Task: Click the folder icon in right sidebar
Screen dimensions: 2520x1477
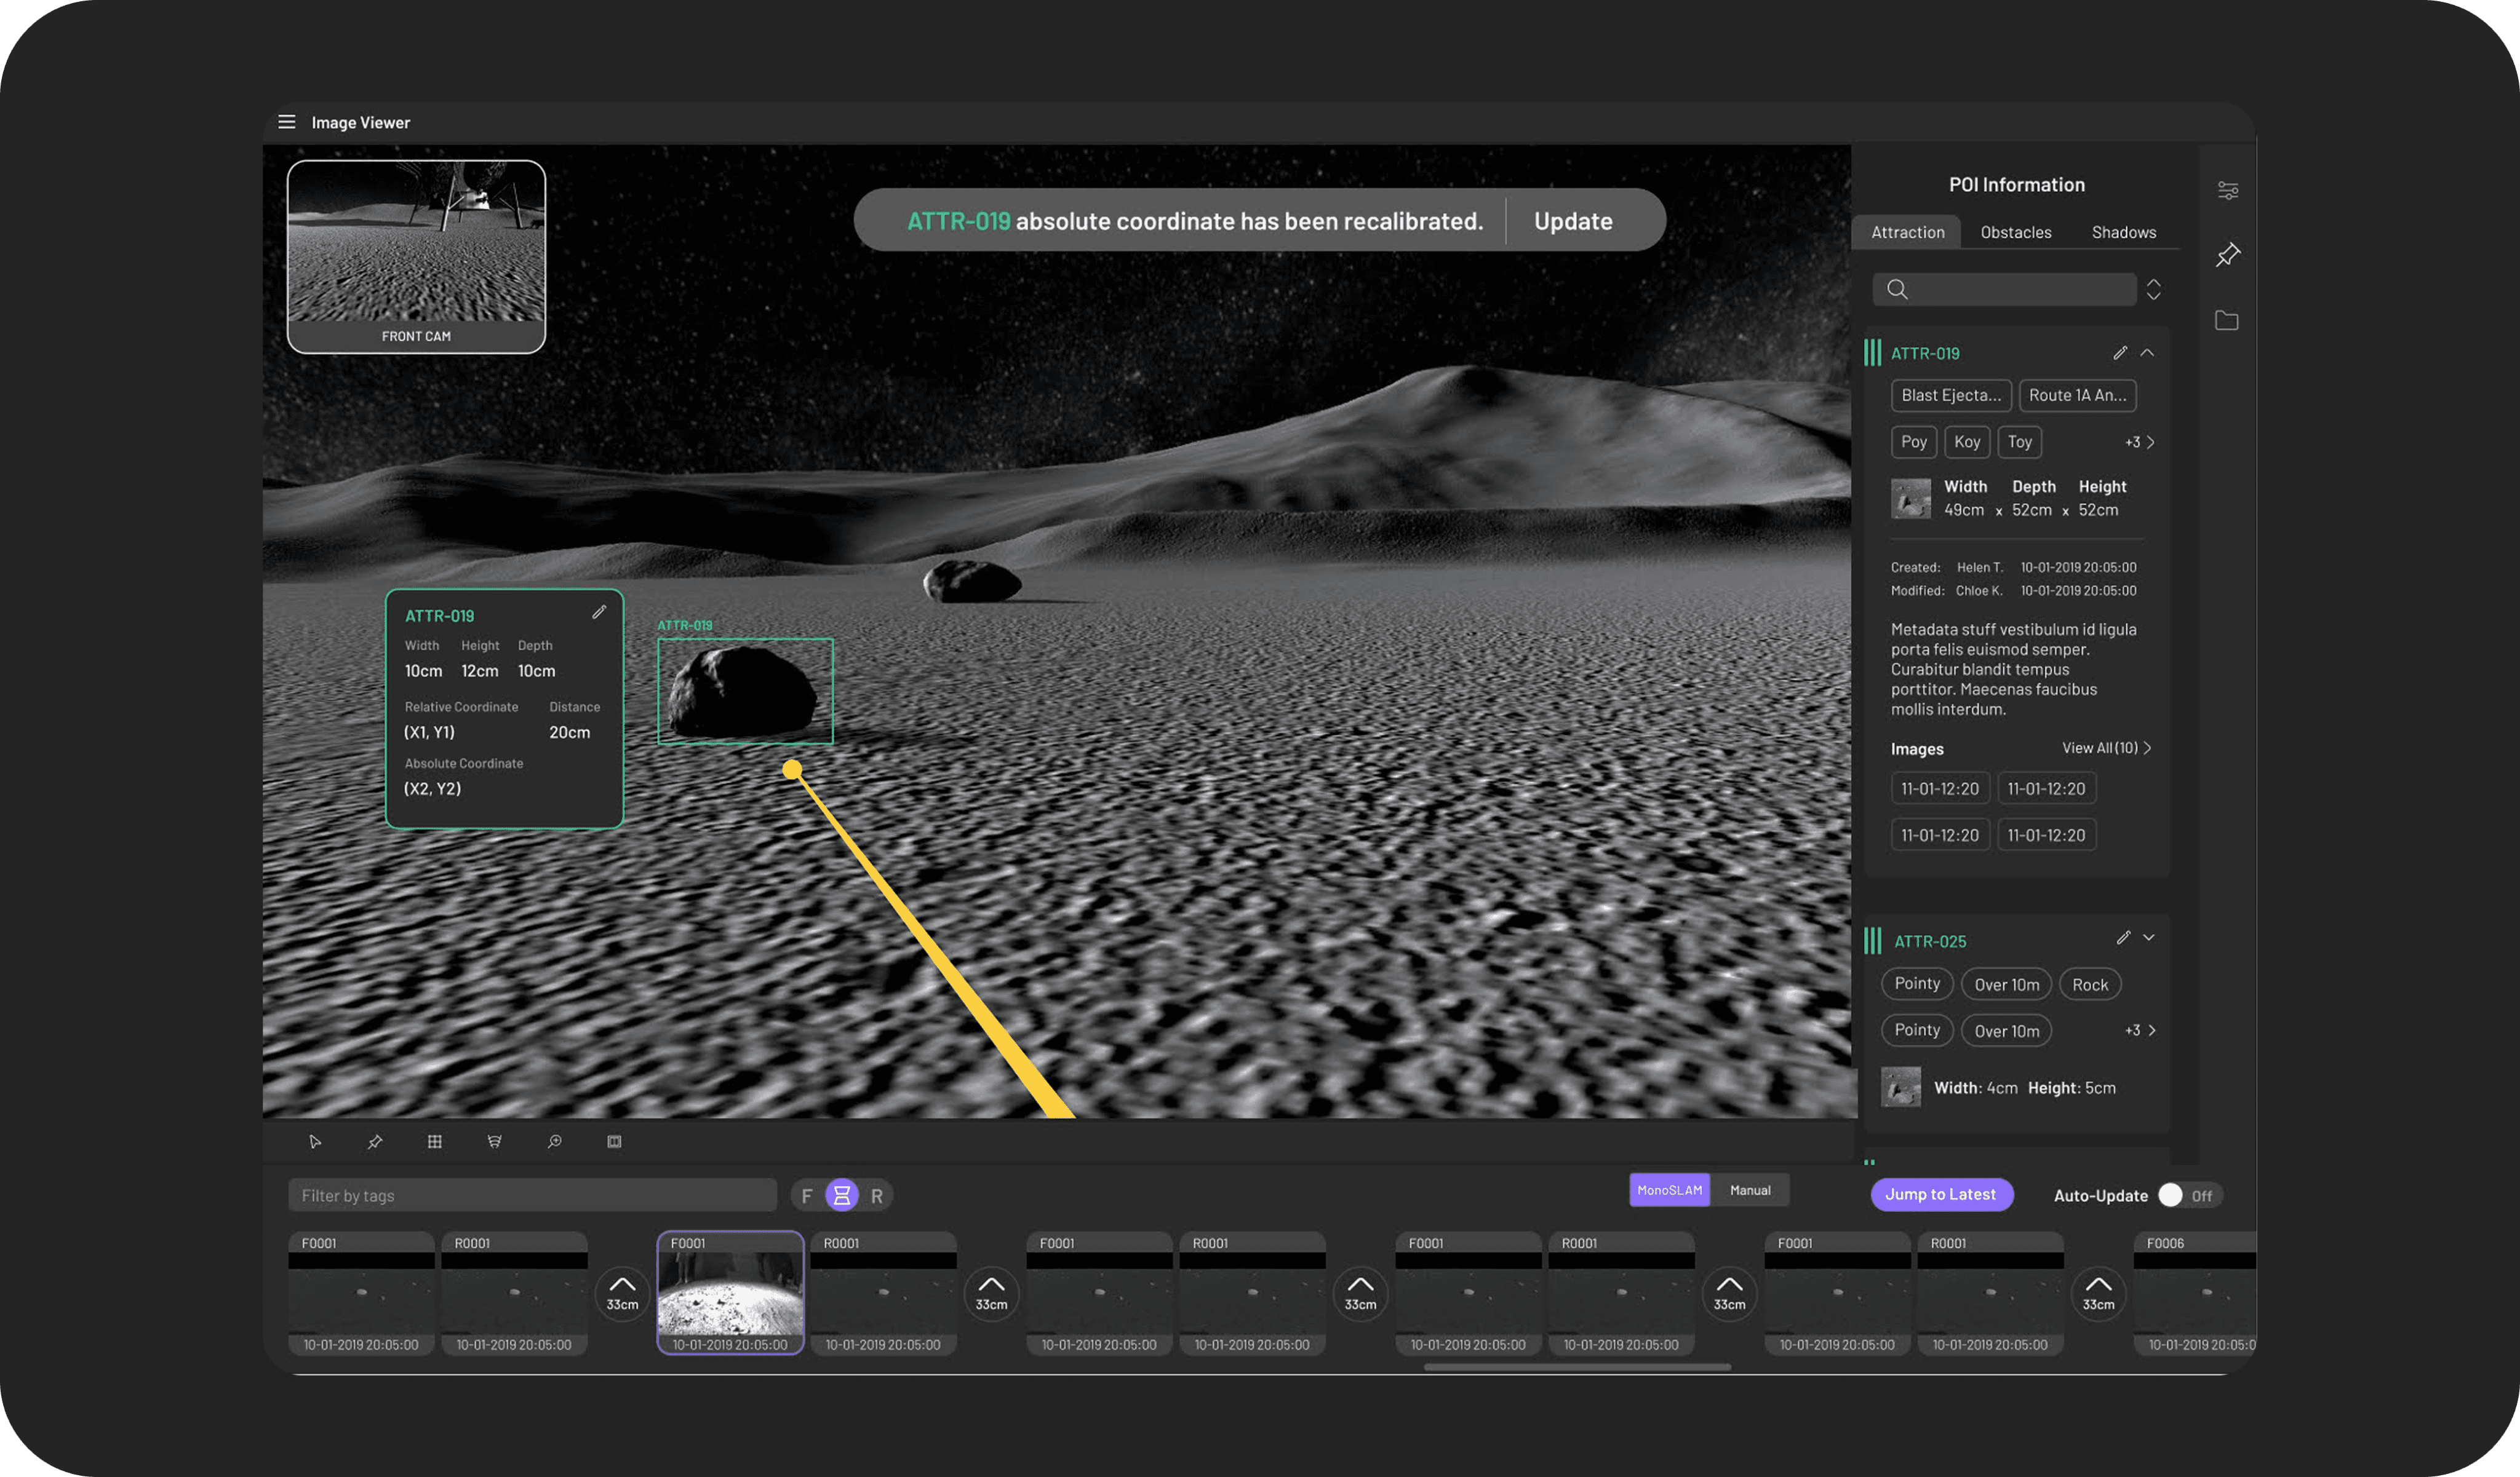Action: coord(2226,321)
